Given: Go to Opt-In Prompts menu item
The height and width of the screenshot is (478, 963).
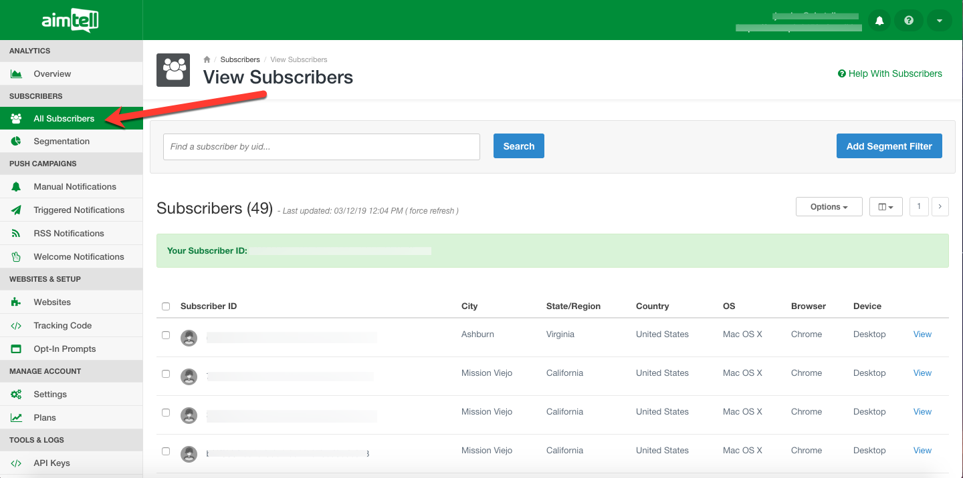Looking at the screenshot, I should [65, 349].
